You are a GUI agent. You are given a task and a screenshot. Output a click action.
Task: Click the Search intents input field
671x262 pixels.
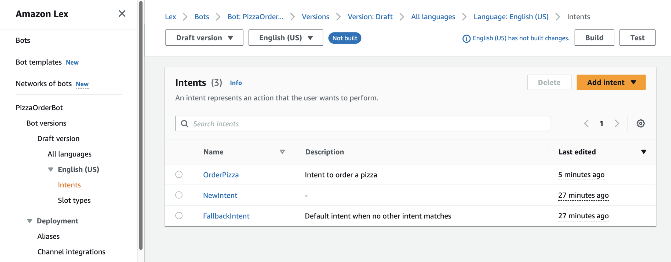click(x=368, y=124)
